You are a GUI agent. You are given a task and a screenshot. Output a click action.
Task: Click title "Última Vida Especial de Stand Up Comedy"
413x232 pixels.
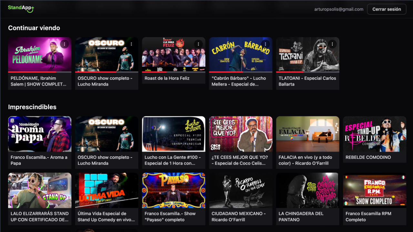[x=106, y=217]
